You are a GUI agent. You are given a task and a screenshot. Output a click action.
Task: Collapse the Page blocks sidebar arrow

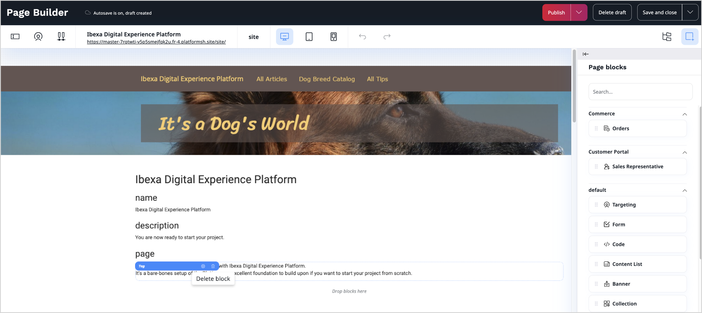coord(586,54)
